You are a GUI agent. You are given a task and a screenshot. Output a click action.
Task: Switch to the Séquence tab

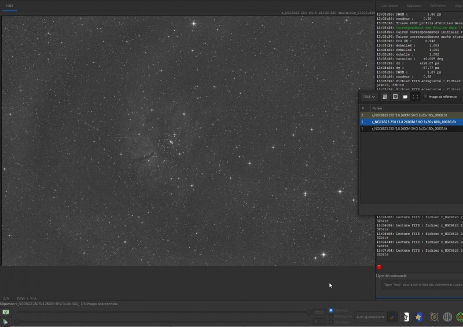click(x=414, y=6)
